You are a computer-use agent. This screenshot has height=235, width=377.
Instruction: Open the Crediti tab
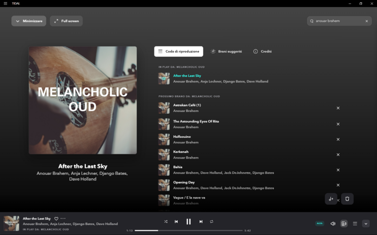tap(262, 51)
